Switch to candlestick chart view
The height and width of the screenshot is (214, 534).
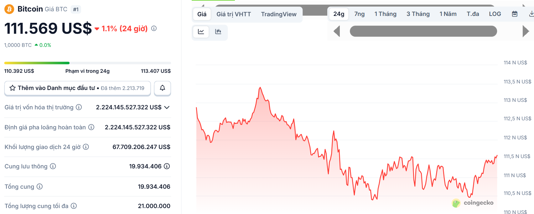point(218,32)
